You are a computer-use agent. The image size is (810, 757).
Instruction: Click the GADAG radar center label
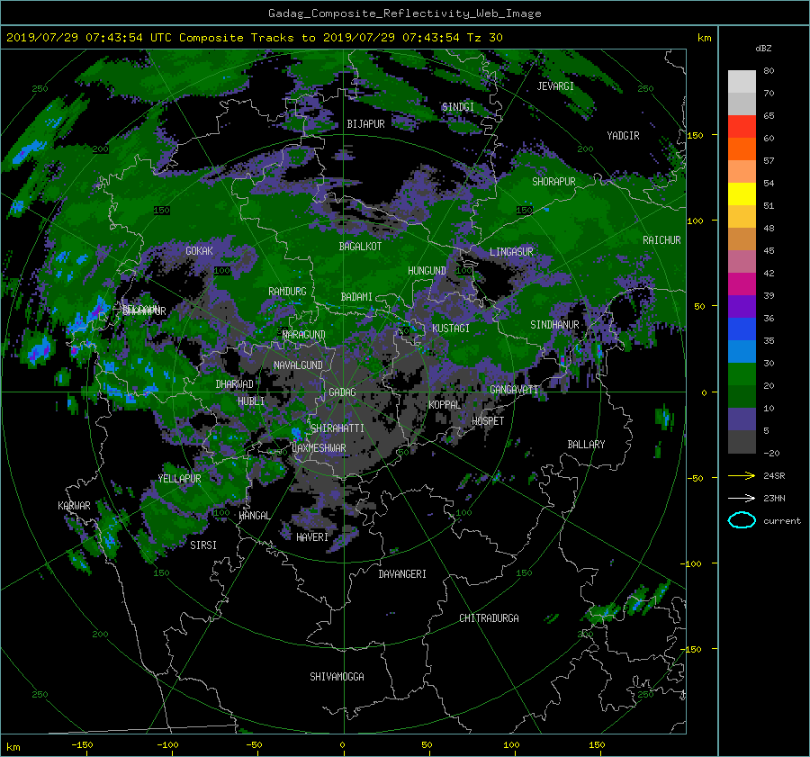click(343, 392)
